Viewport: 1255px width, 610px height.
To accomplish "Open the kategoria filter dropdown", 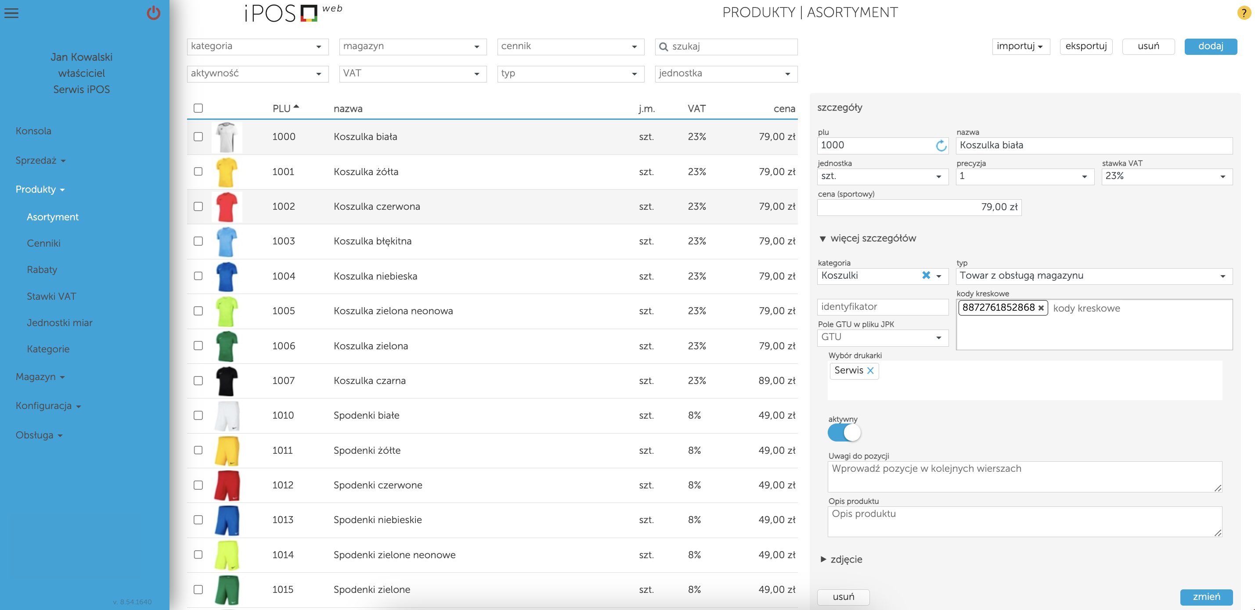I will pyautogui.click(x=257, y=47).
